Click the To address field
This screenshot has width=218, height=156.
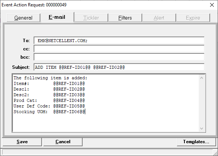119,41
